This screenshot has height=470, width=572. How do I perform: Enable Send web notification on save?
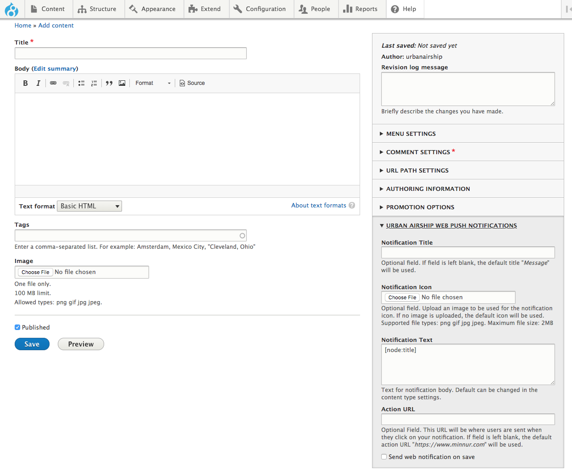pyautogui.click(x=384, y=457)
